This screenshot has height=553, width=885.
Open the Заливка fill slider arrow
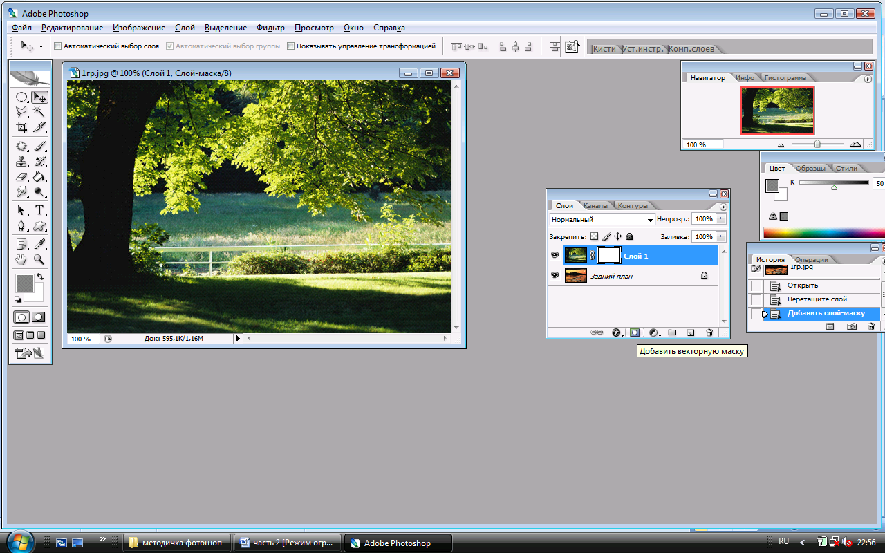tap(721, 236)
